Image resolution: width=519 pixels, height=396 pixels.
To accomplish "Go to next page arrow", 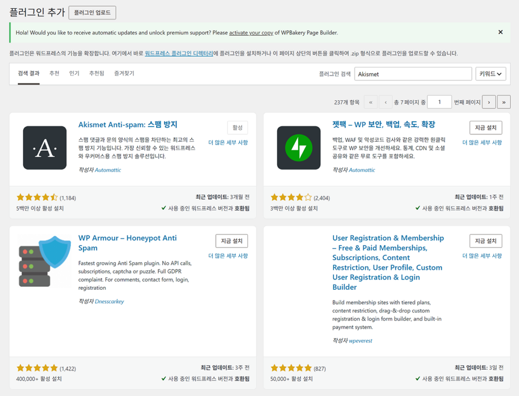I will click(489, 102).
